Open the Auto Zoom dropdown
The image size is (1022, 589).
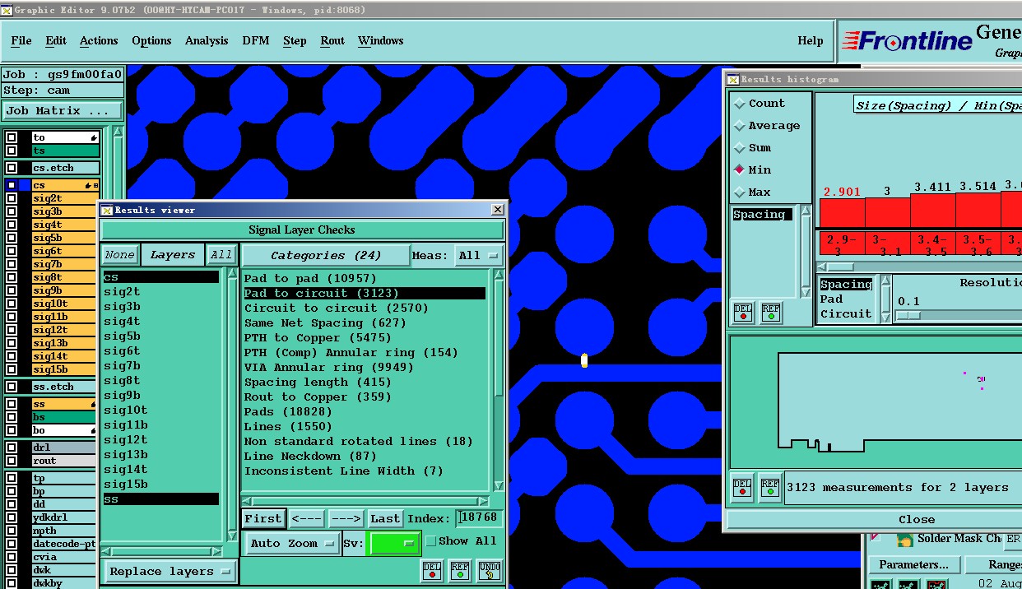293,543
